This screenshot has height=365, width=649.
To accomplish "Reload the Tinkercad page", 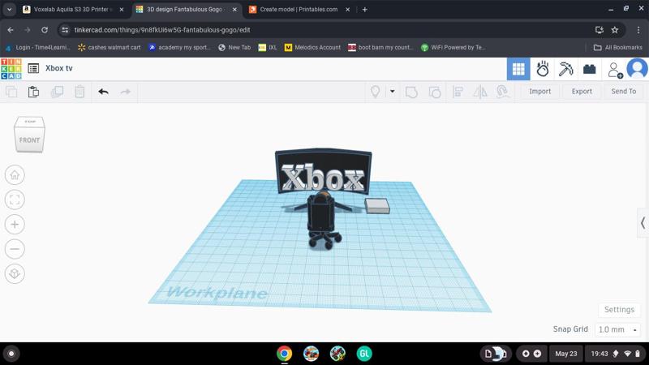I will point(45,30).
